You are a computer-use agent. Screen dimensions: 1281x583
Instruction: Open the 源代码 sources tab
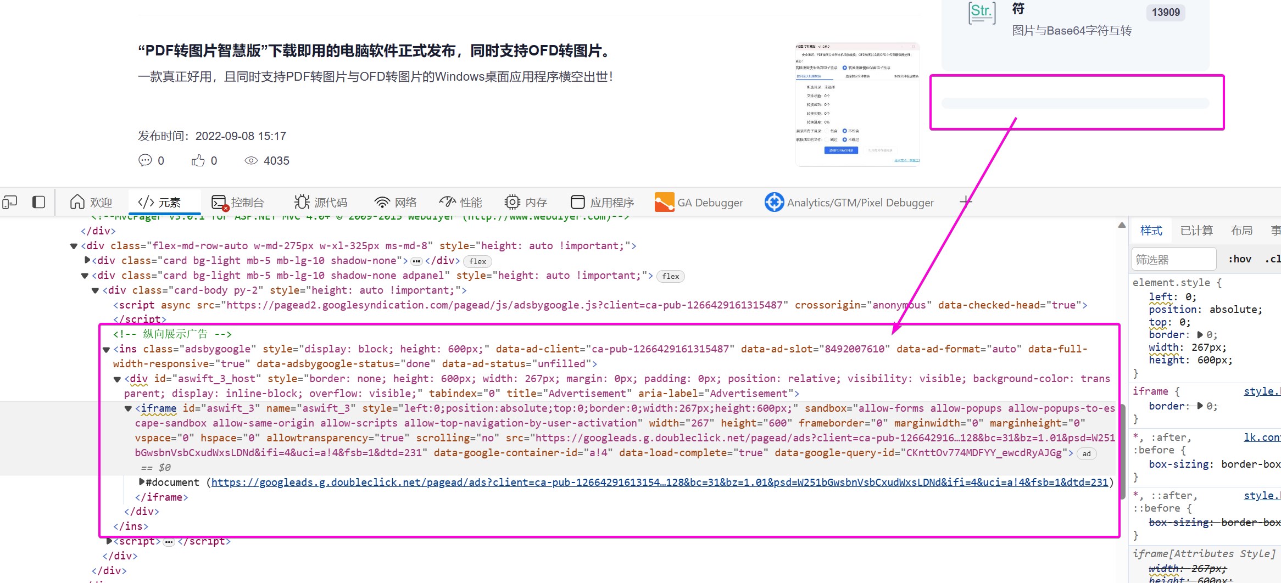point(321,203)
